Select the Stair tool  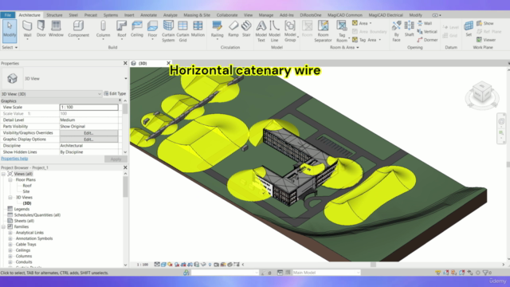click(x=246, y=29)
